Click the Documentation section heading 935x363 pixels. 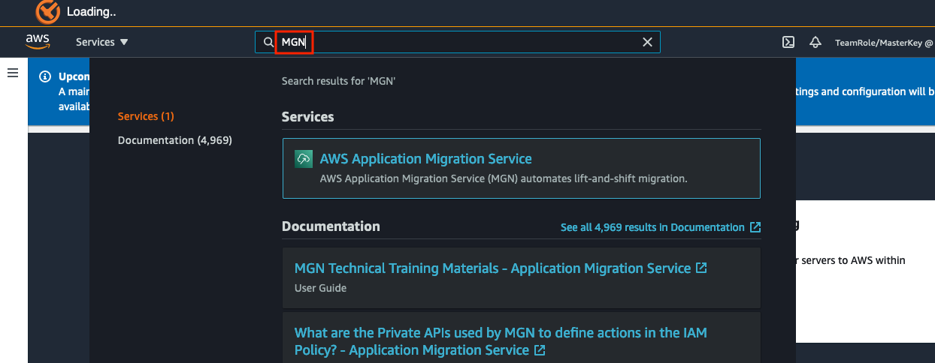pos(331,226)
